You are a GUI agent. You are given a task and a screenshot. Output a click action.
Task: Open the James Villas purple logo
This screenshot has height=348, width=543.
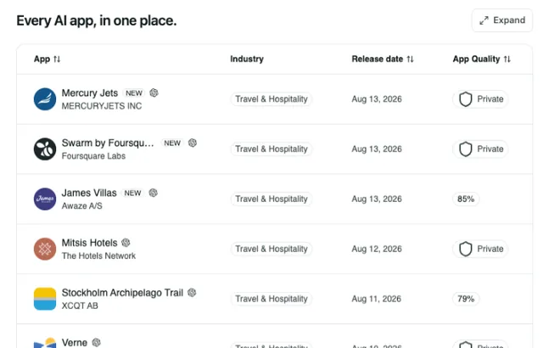(45, 199)
